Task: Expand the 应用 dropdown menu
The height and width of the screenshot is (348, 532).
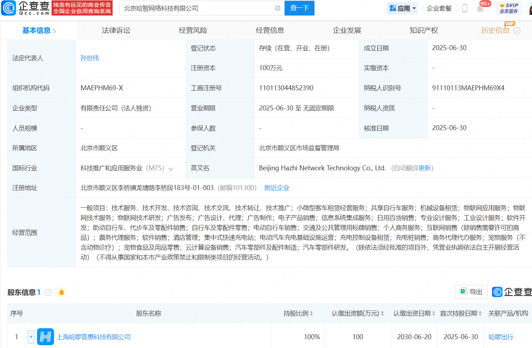Action: click(x=402, y=8)
